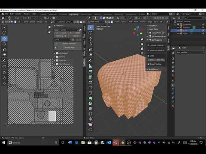Enable island select mode in the UV editor header

tap(15, 22)
